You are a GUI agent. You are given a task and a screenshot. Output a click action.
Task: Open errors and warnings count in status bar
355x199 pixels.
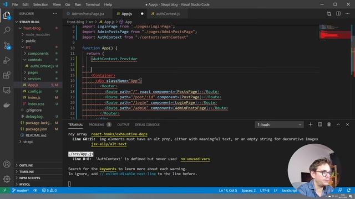[49, 190]
